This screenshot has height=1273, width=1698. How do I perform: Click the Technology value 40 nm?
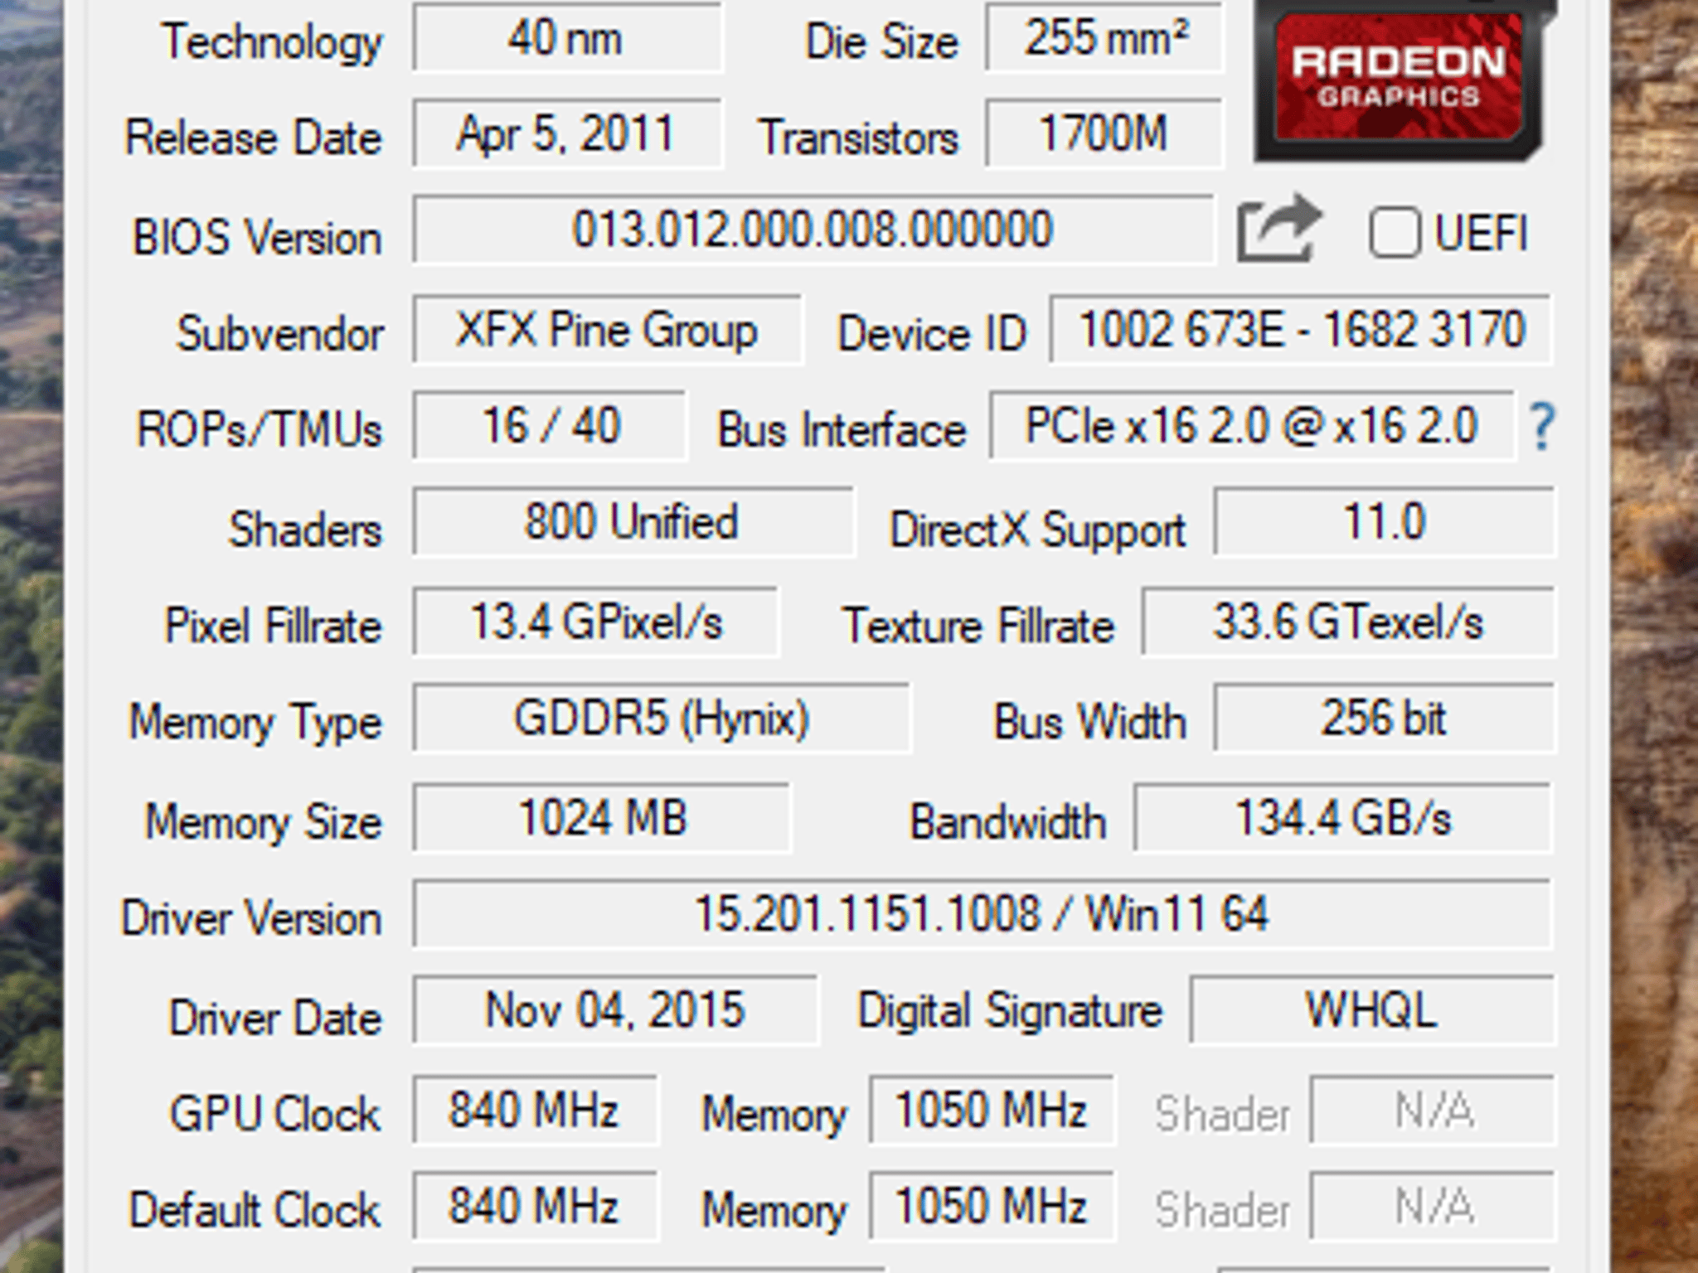(567, 38)
